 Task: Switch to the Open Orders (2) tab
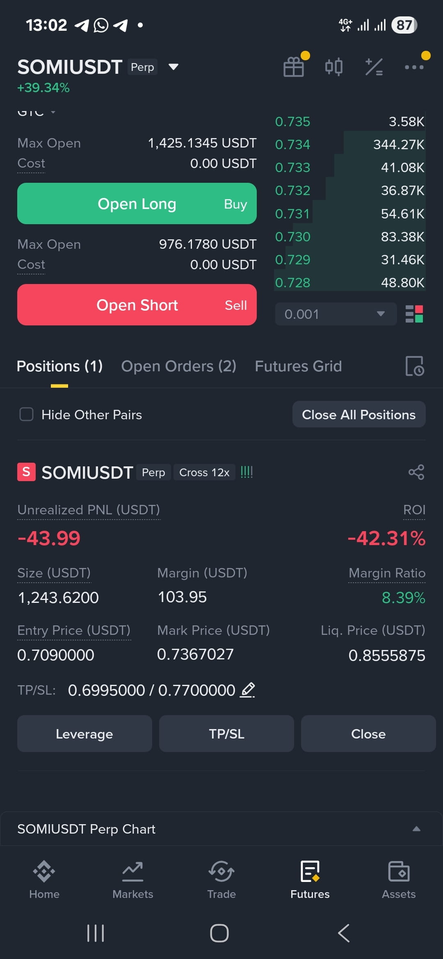point(178,366)
